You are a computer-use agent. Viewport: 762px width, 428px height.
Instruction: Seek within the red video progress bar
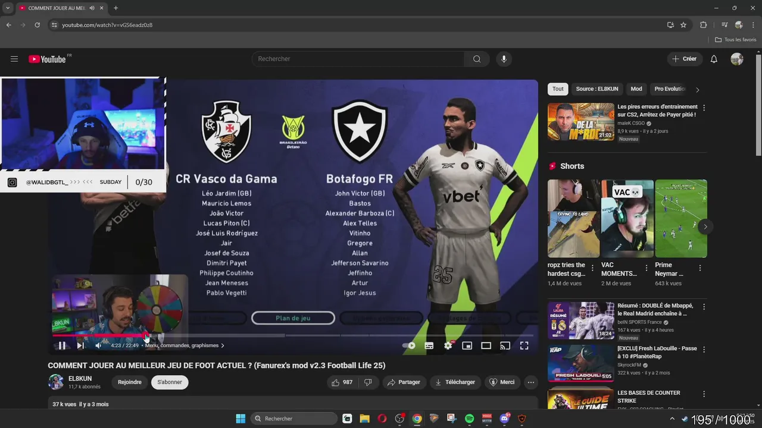[x=99, y=335]
